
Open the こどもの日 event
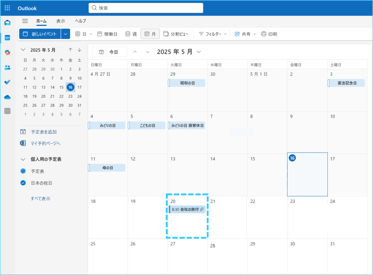pos(147,125)
